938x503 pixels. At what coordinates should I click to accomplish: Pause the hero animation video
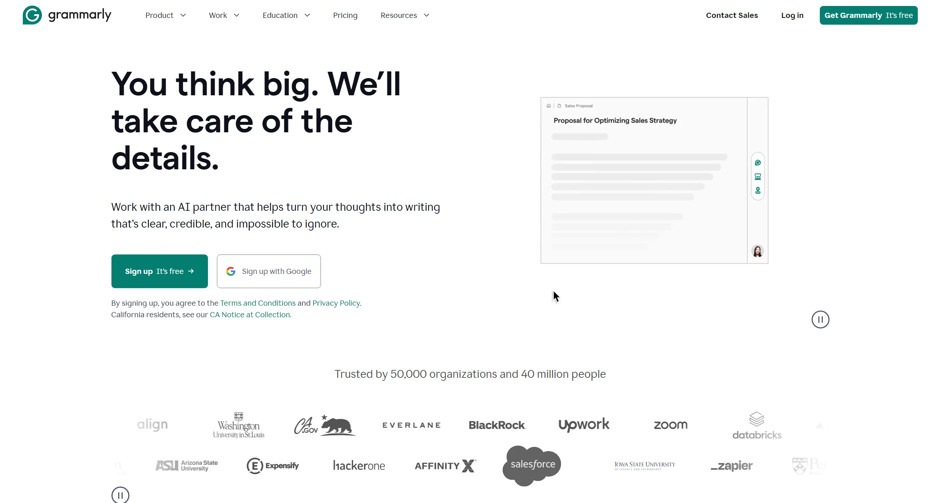(x=820, y=320)
